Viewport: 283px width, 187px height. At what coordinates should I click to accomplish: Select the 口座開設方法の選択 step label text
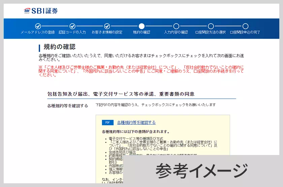[211, 32]
